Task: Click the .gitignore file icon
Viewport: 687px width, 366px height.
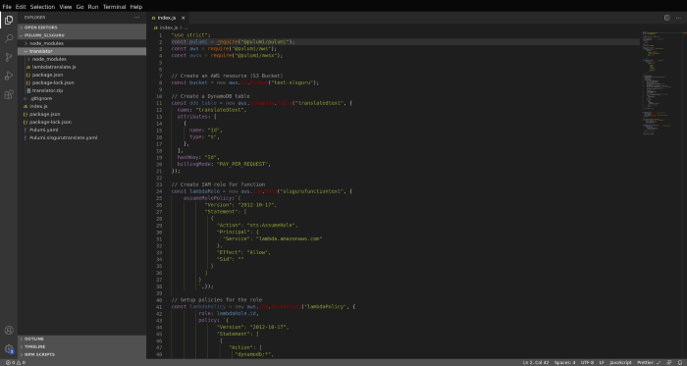Action: pyautogui.click(x=26, y=98)
